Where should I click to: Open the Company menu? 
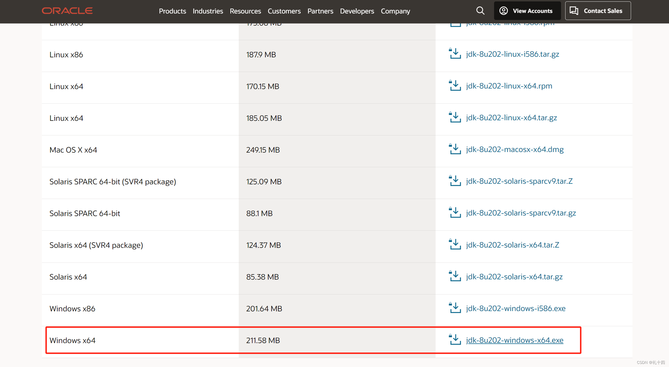(x=395, y=11)
